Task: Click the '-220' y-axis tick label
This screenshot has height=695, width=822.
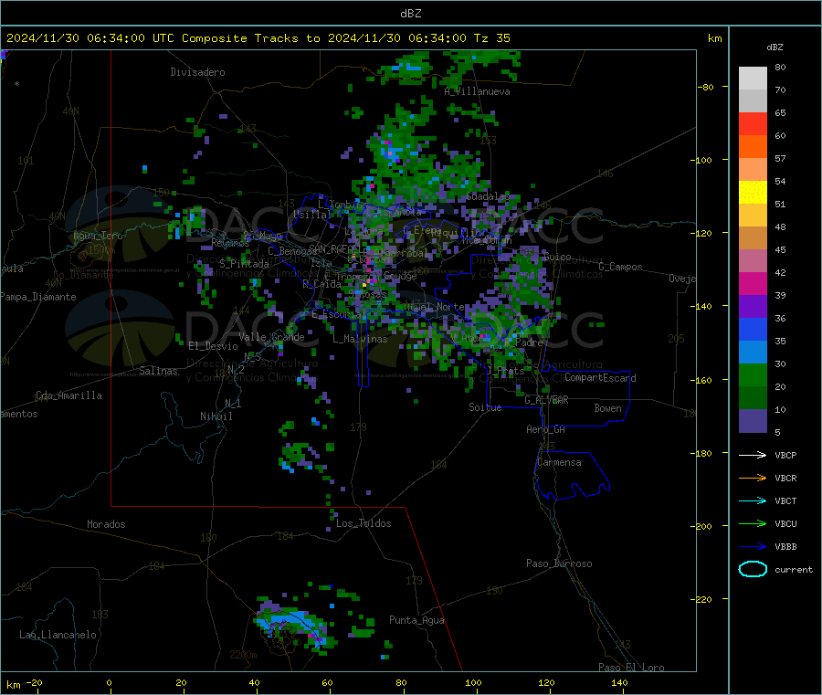Action: [702, 600]
